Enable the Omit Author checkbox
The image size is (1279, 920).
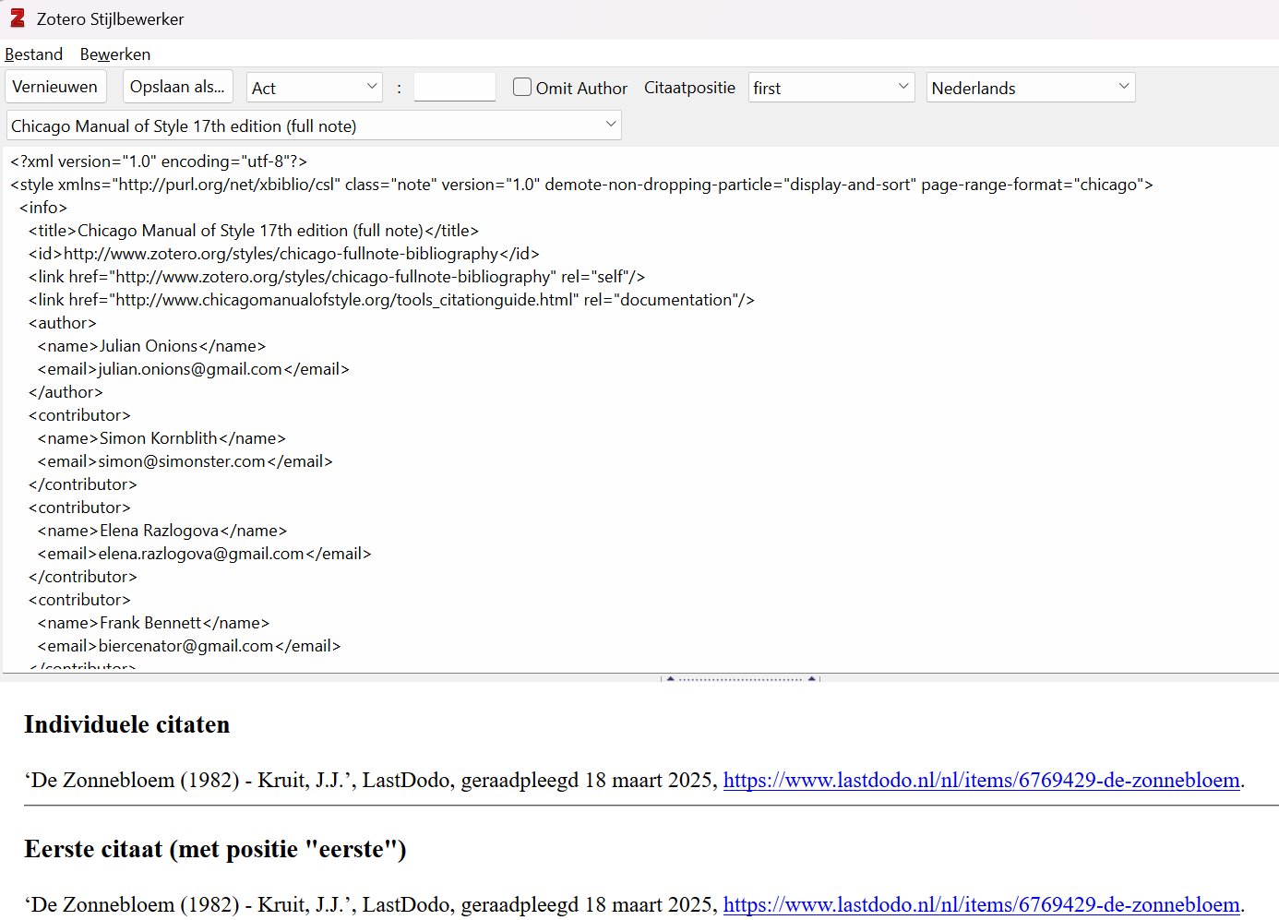pos(522,87)
